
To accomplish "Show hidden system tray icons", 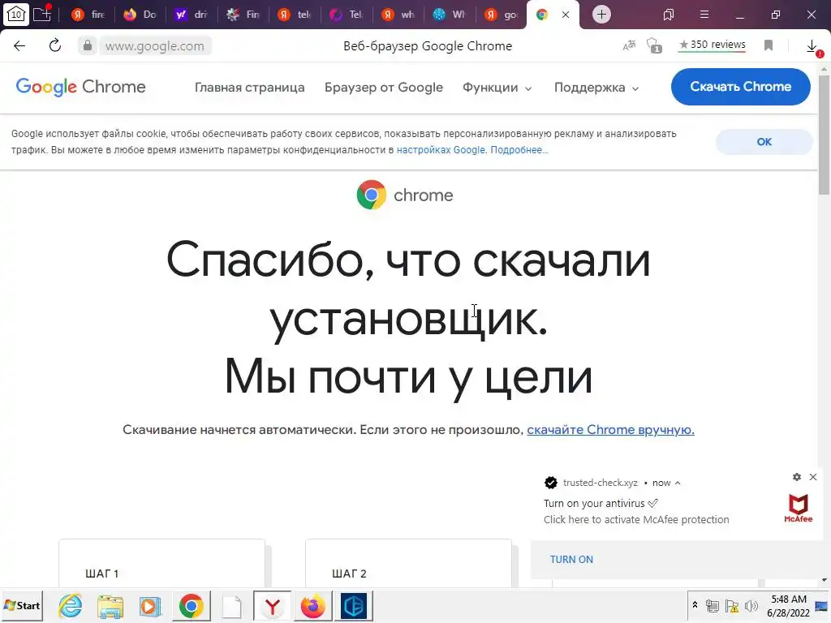I will [695, 605].
